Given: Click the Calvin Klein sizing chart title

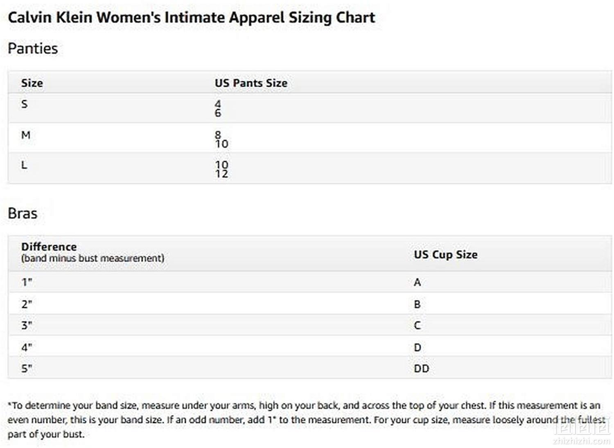Looking at the screenshot, I should tap(191, 18).
